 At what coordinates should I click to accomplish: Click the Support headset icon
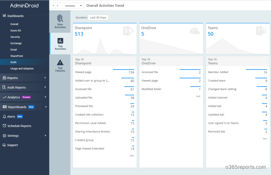tap(4, 145)
